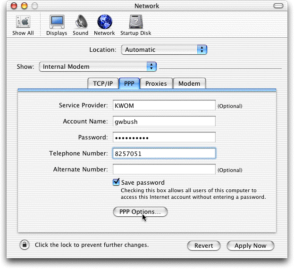Click the 'Click the lock to prevent further changes' text
The width and height of the screenshot is (294, 269).
point(92,245)
